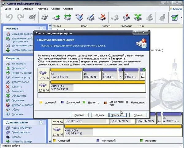The width and height of the screenshot is (184, 148).
Task: Click the magnifier Обзор sidebar icon
Action: coord(8,110)
